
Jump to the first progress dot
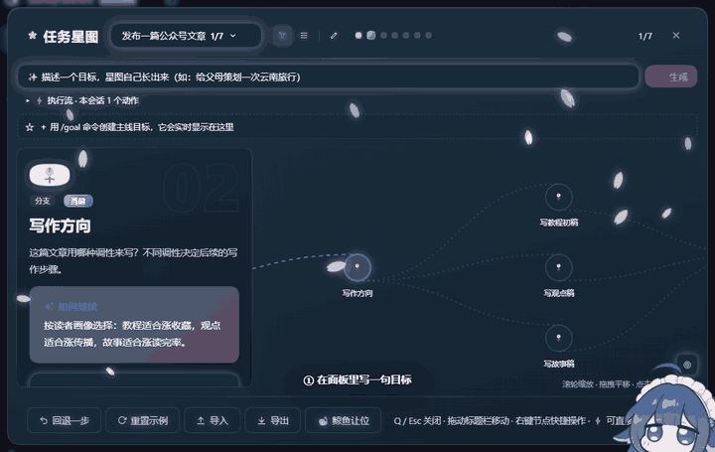(358, 35)
